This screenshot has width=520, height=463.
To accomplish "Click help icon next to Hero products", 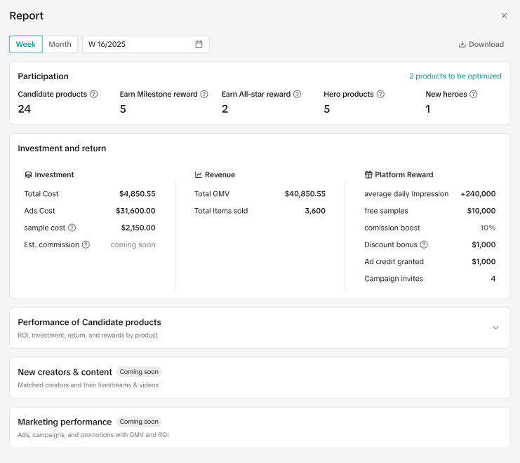I will pyautogui.click(x=380, y=94).
